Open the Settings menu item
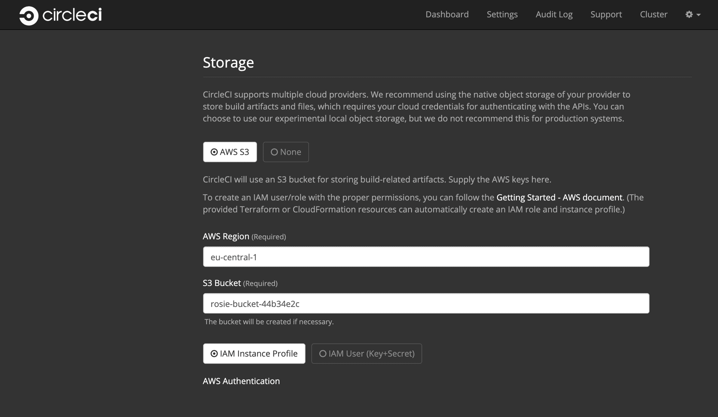 tap(502, 15)
